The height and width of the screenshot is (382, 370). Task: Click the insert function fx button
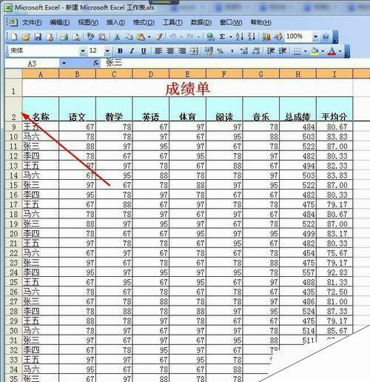(95, 64)
